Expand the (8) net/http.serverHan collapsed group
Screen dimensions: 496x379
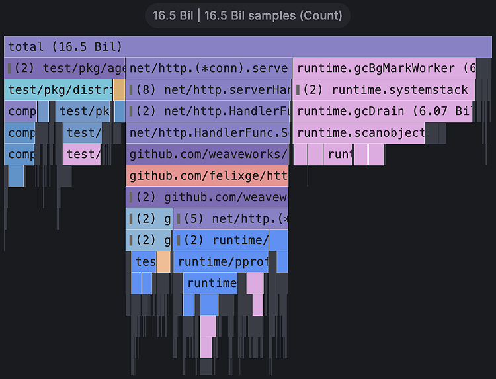click(x=208, y=90)
